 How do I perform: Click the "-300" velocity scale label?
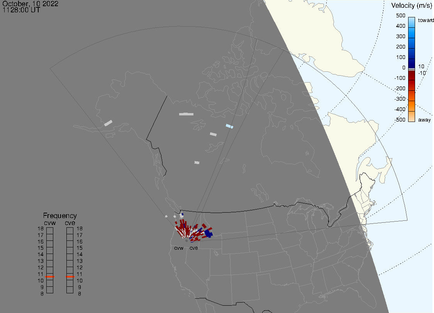tap(400, 99)
